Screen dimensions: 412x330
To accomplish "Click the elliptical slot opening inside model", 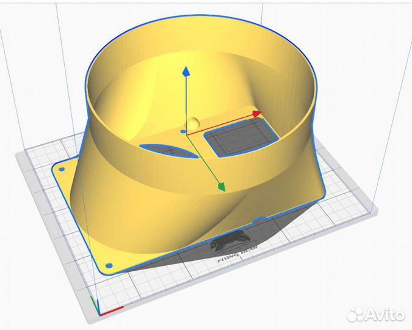I will tap(169, 150).
